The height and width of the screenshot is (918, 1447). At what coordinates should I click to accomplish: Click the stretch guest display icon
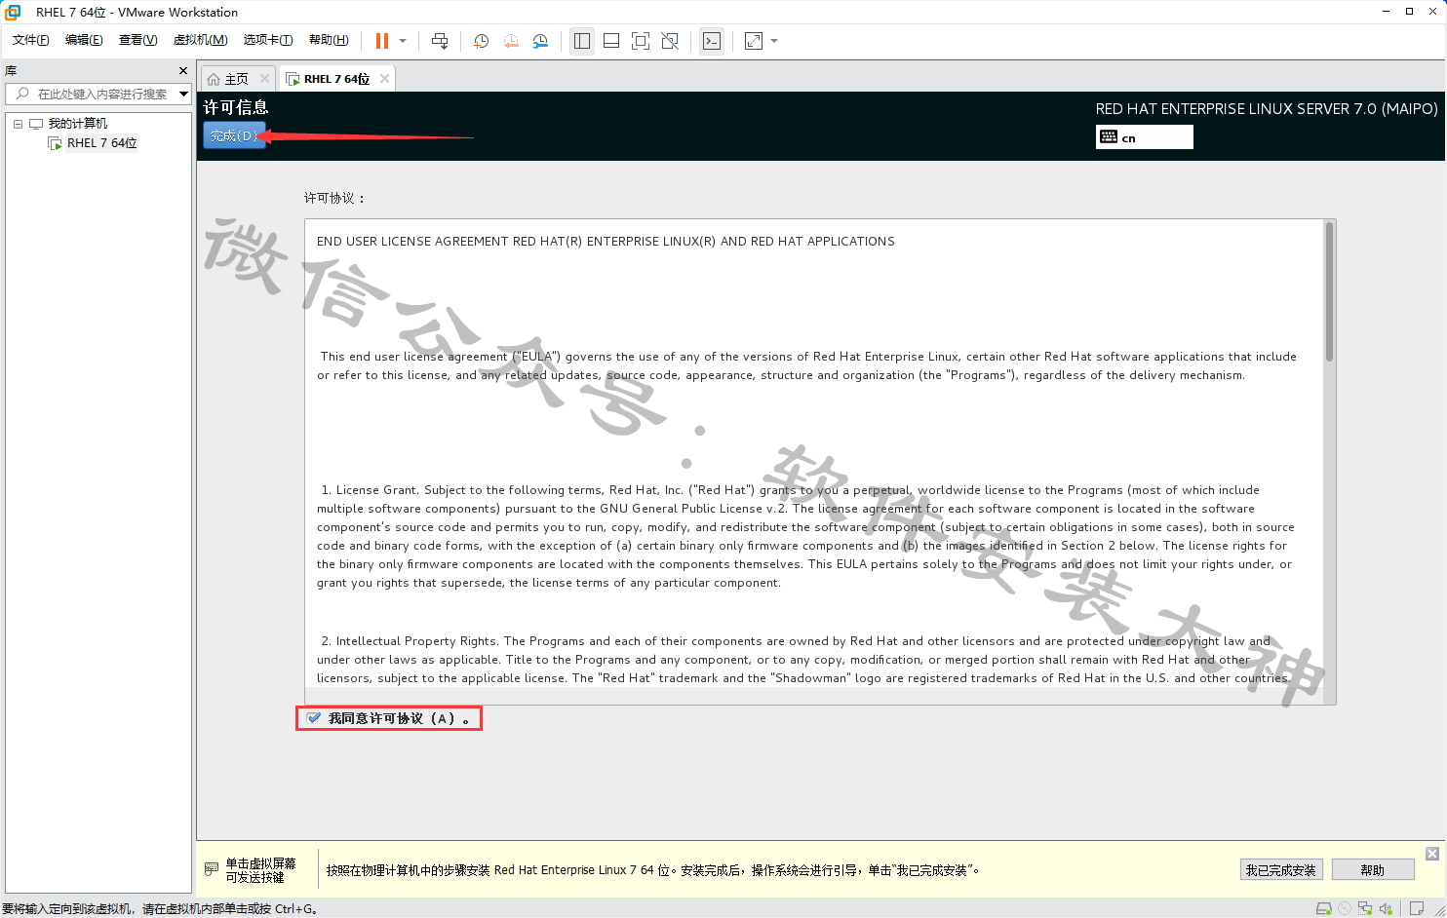coord(754,41)
